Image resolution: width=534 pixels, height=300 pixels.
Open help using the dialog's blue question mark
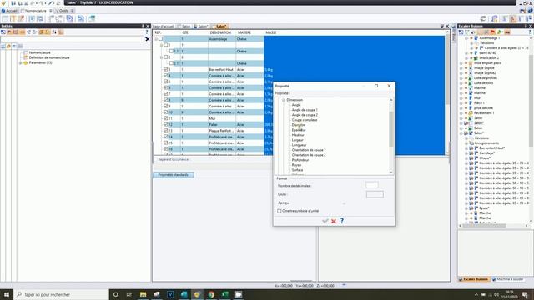coord(342,221)
